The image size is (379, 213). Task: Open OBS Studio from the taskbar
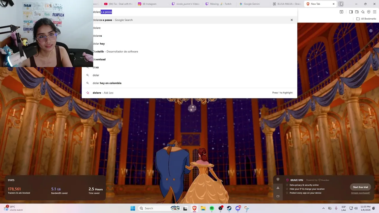point(221,208)
